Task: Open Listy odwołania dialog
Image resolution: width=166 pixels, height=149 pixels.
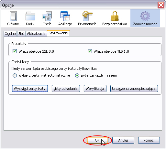Action: tap(66, 89)
